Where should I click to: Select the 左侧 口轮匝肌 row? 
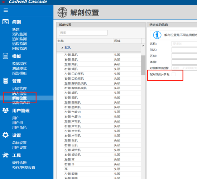tap(99, 74)
